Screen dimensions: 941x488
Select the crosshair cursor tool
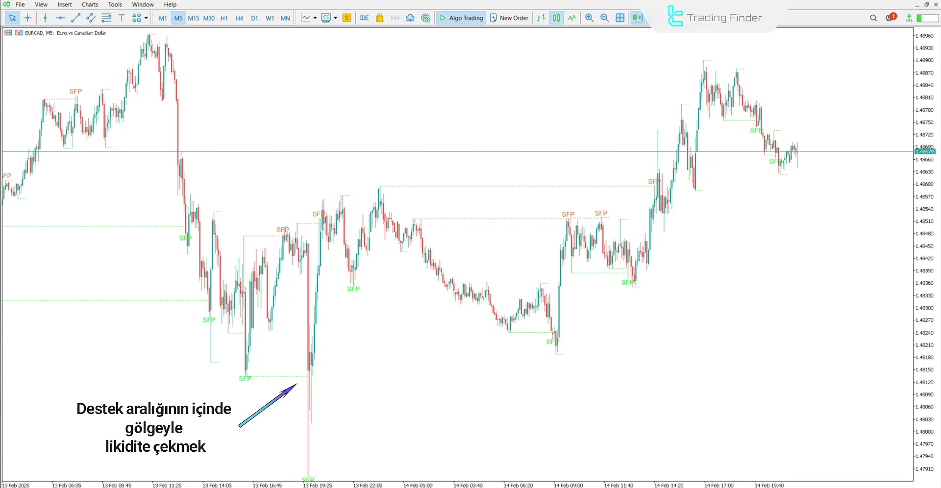click(28, 18)
